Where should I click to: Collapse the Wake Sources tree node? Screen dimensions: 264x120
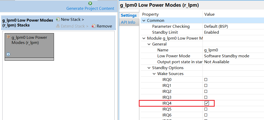pos(154,74)
